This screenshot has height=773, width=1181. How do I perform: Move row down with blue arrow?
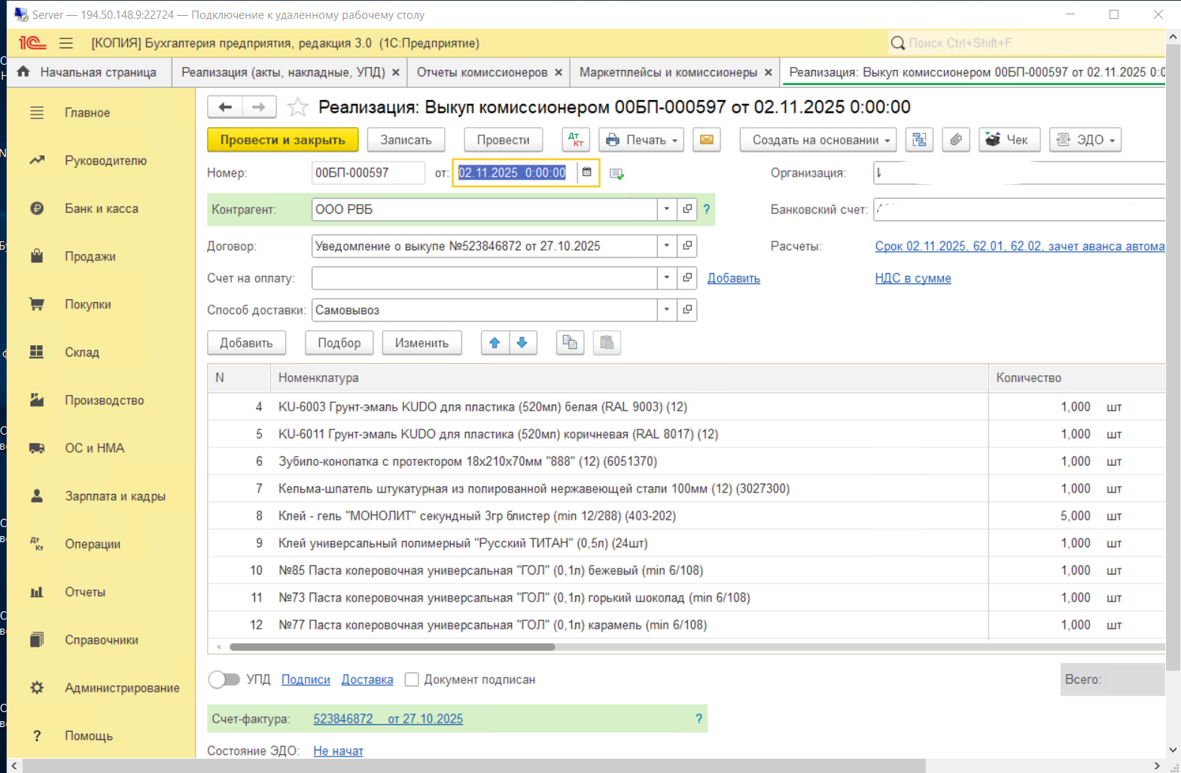(522, 343)
